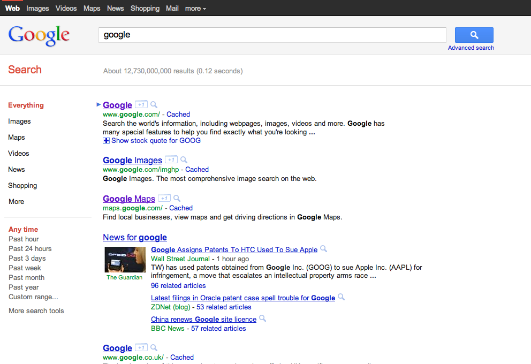Click in the search box containing 'google'
This screenshot has width=531, height=364.
(272, 35)
